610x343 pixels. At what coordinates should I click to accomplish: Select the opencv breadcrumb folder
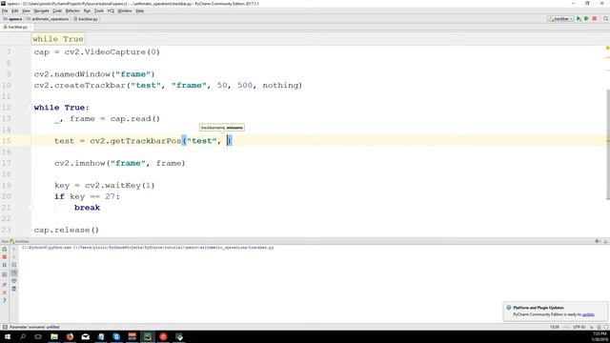pyautogui.click(x=12, y=19)
